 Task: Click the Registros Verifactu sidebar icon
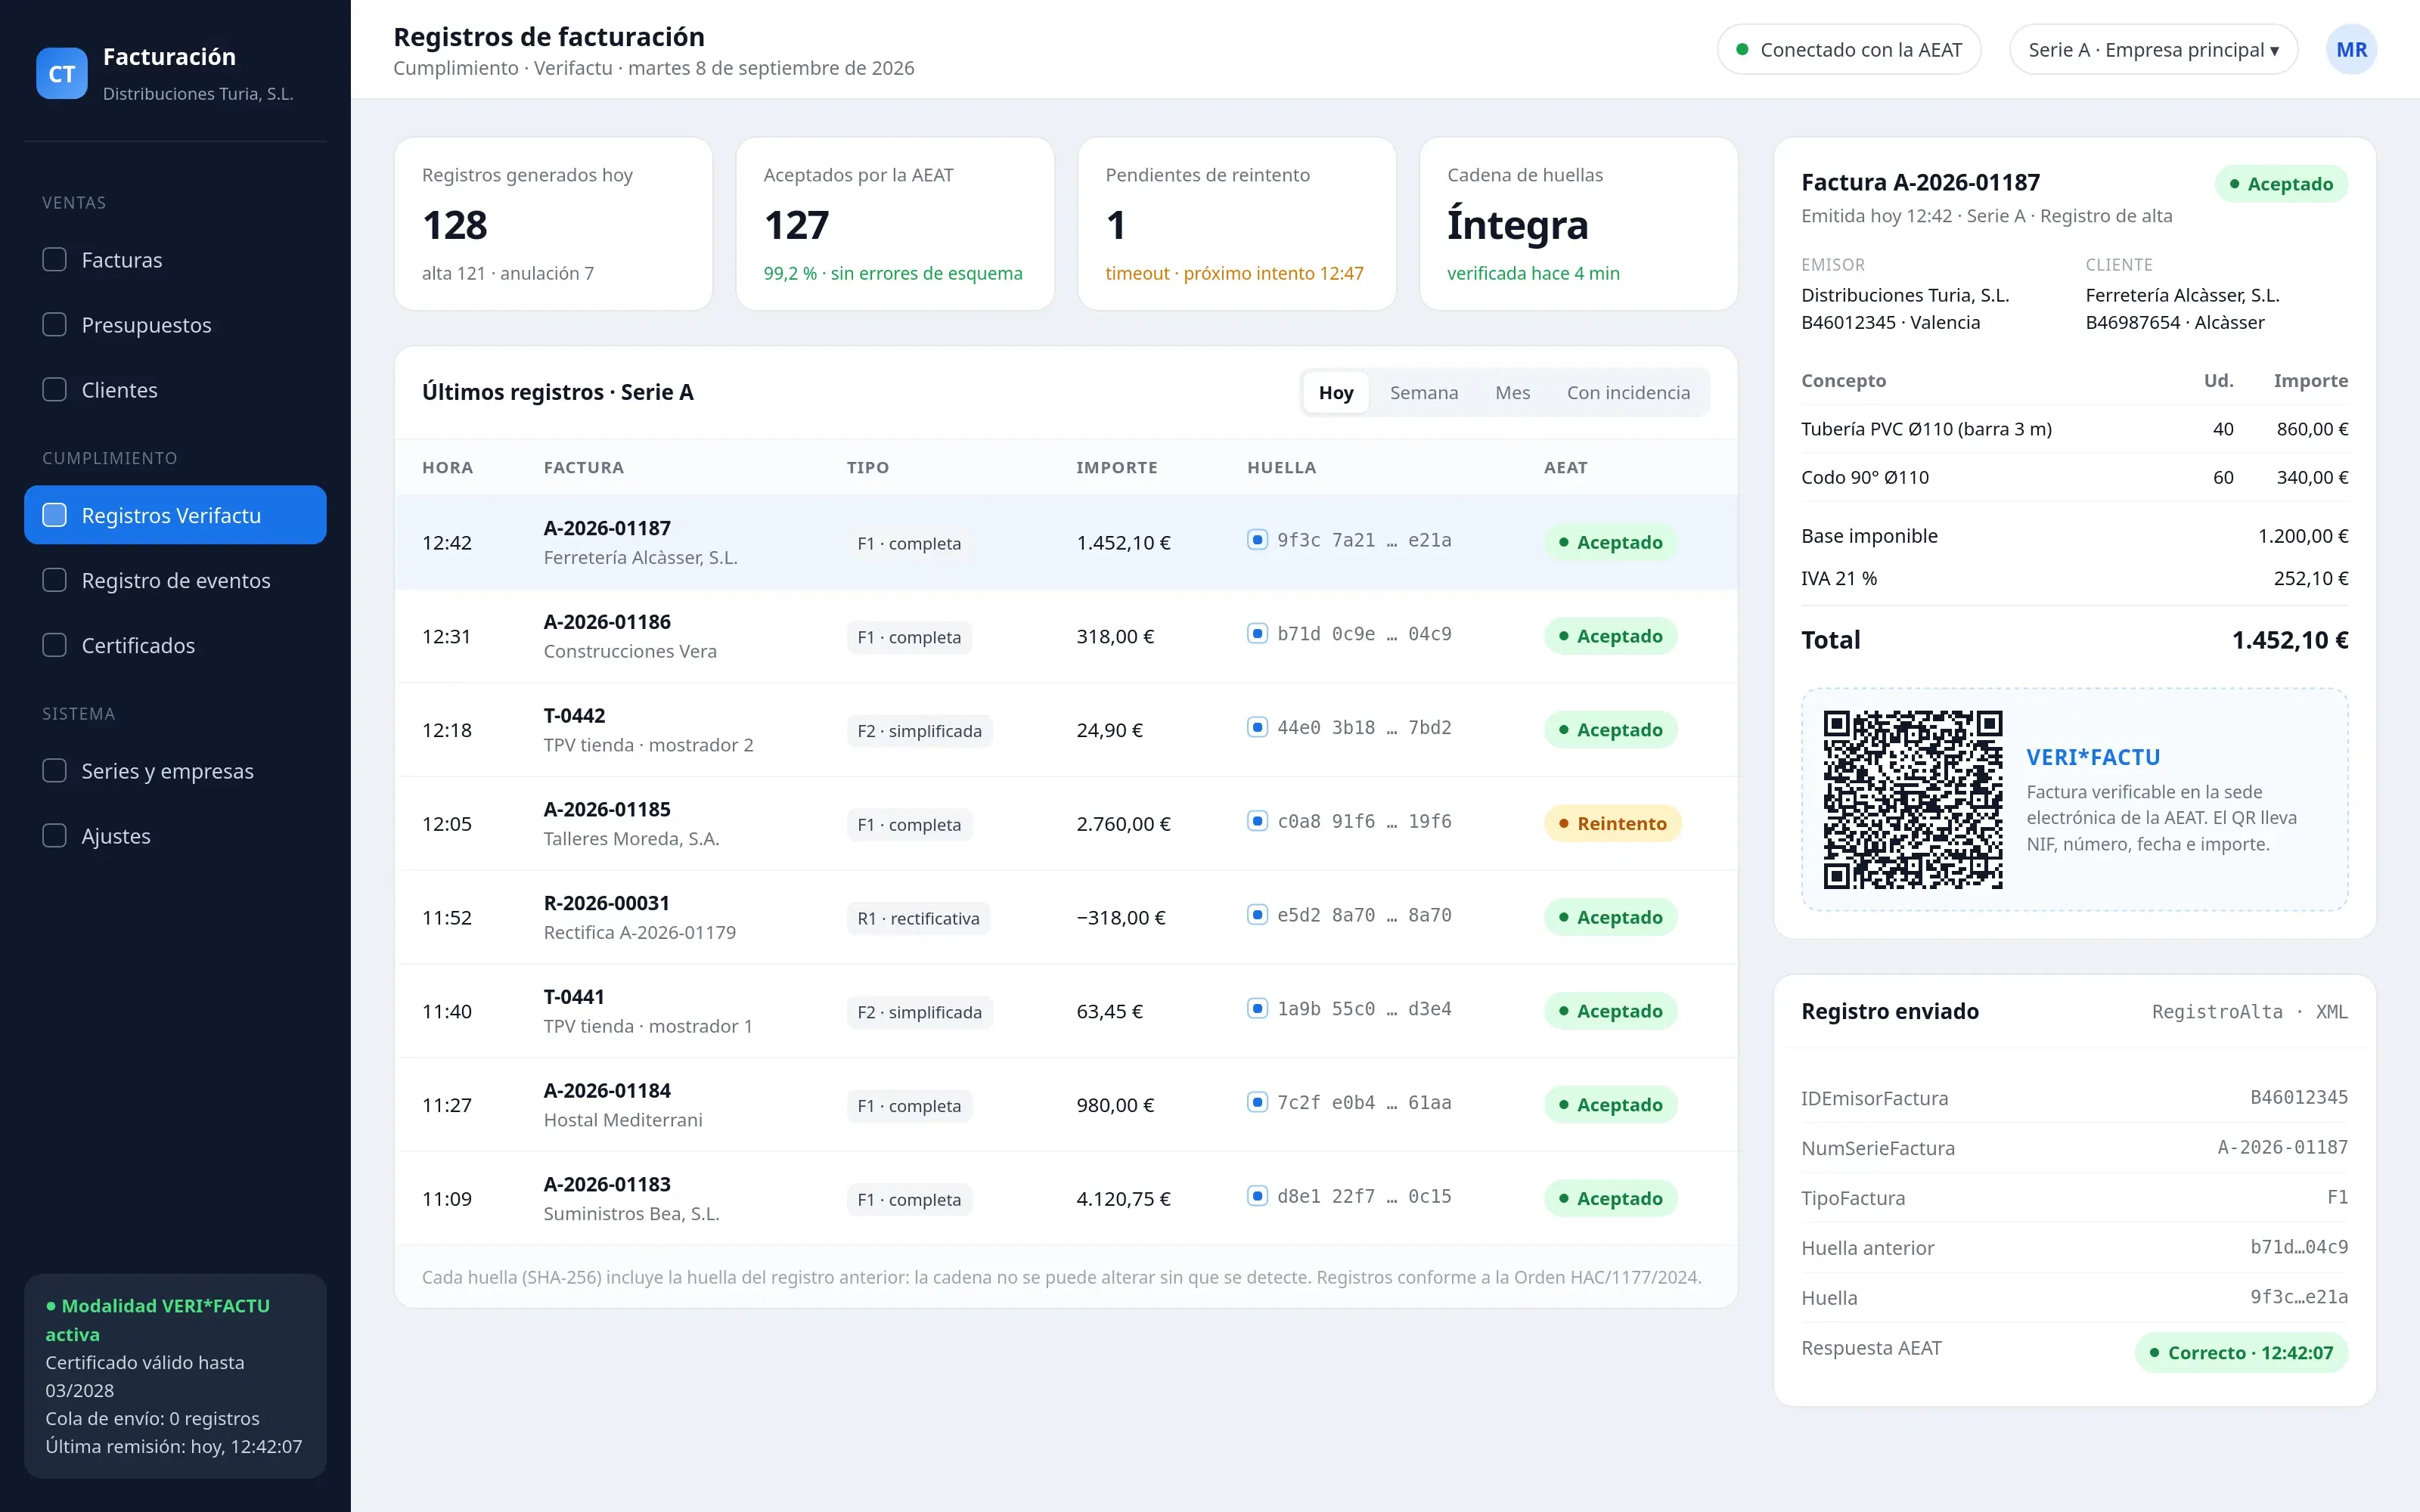tap(55, 515)
